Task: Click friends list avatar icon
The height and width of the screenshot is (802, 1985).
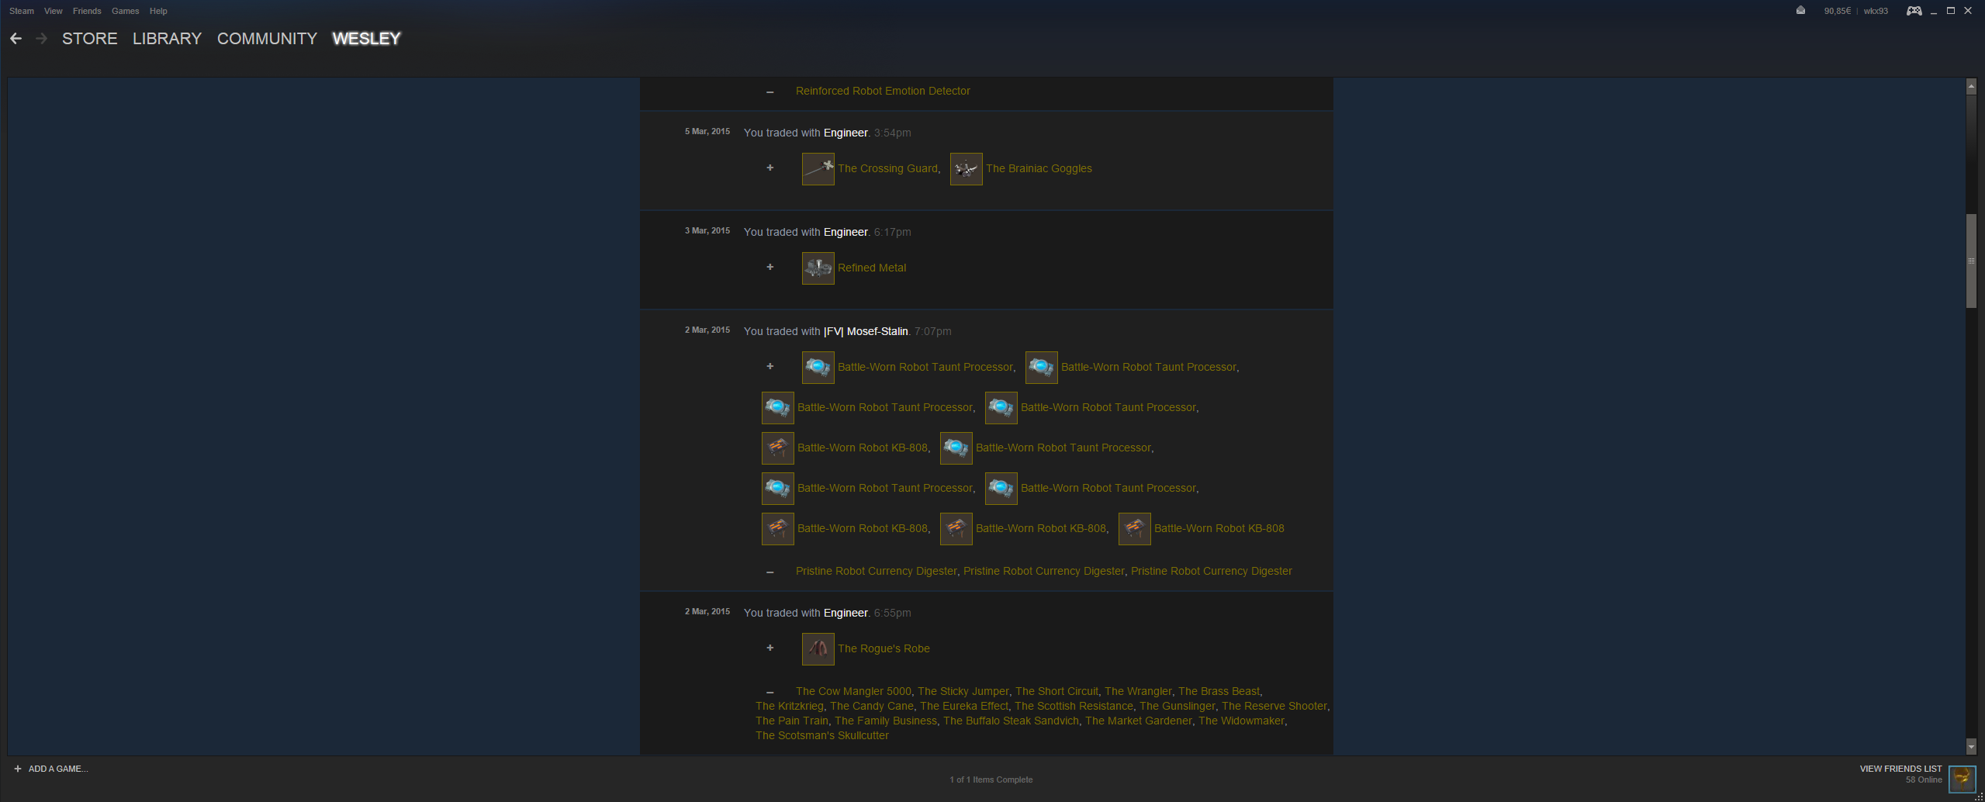Action: pos(1962,777)
